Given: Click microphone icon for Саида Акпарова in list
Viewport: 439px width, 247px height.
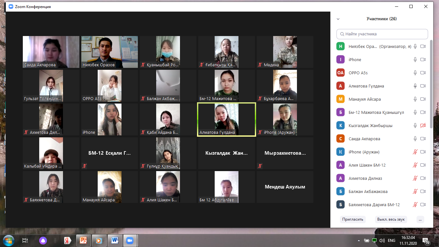Looking at the screenshot, I should [x=415, y=139].
